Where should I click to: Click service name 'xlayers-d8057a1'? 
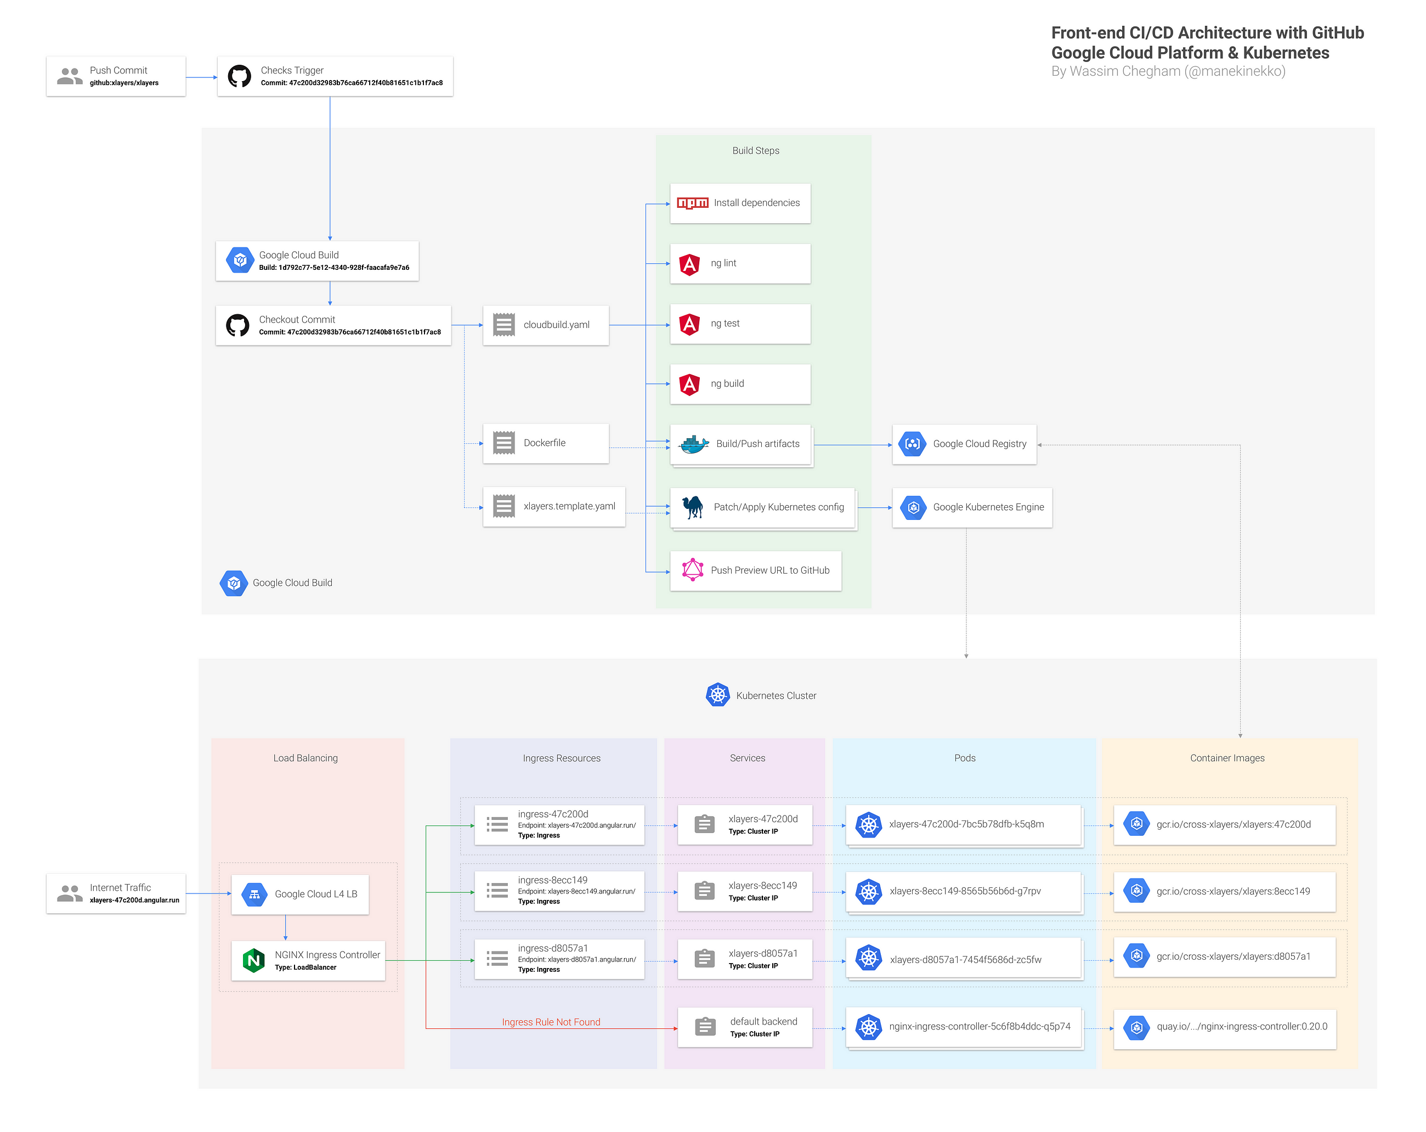tap(762, 953)
